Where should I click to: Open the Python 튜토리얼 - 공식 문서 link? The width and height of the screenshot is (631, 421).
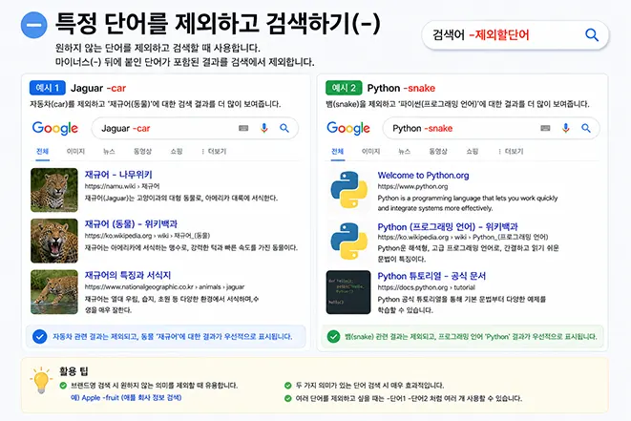(431, 276)
